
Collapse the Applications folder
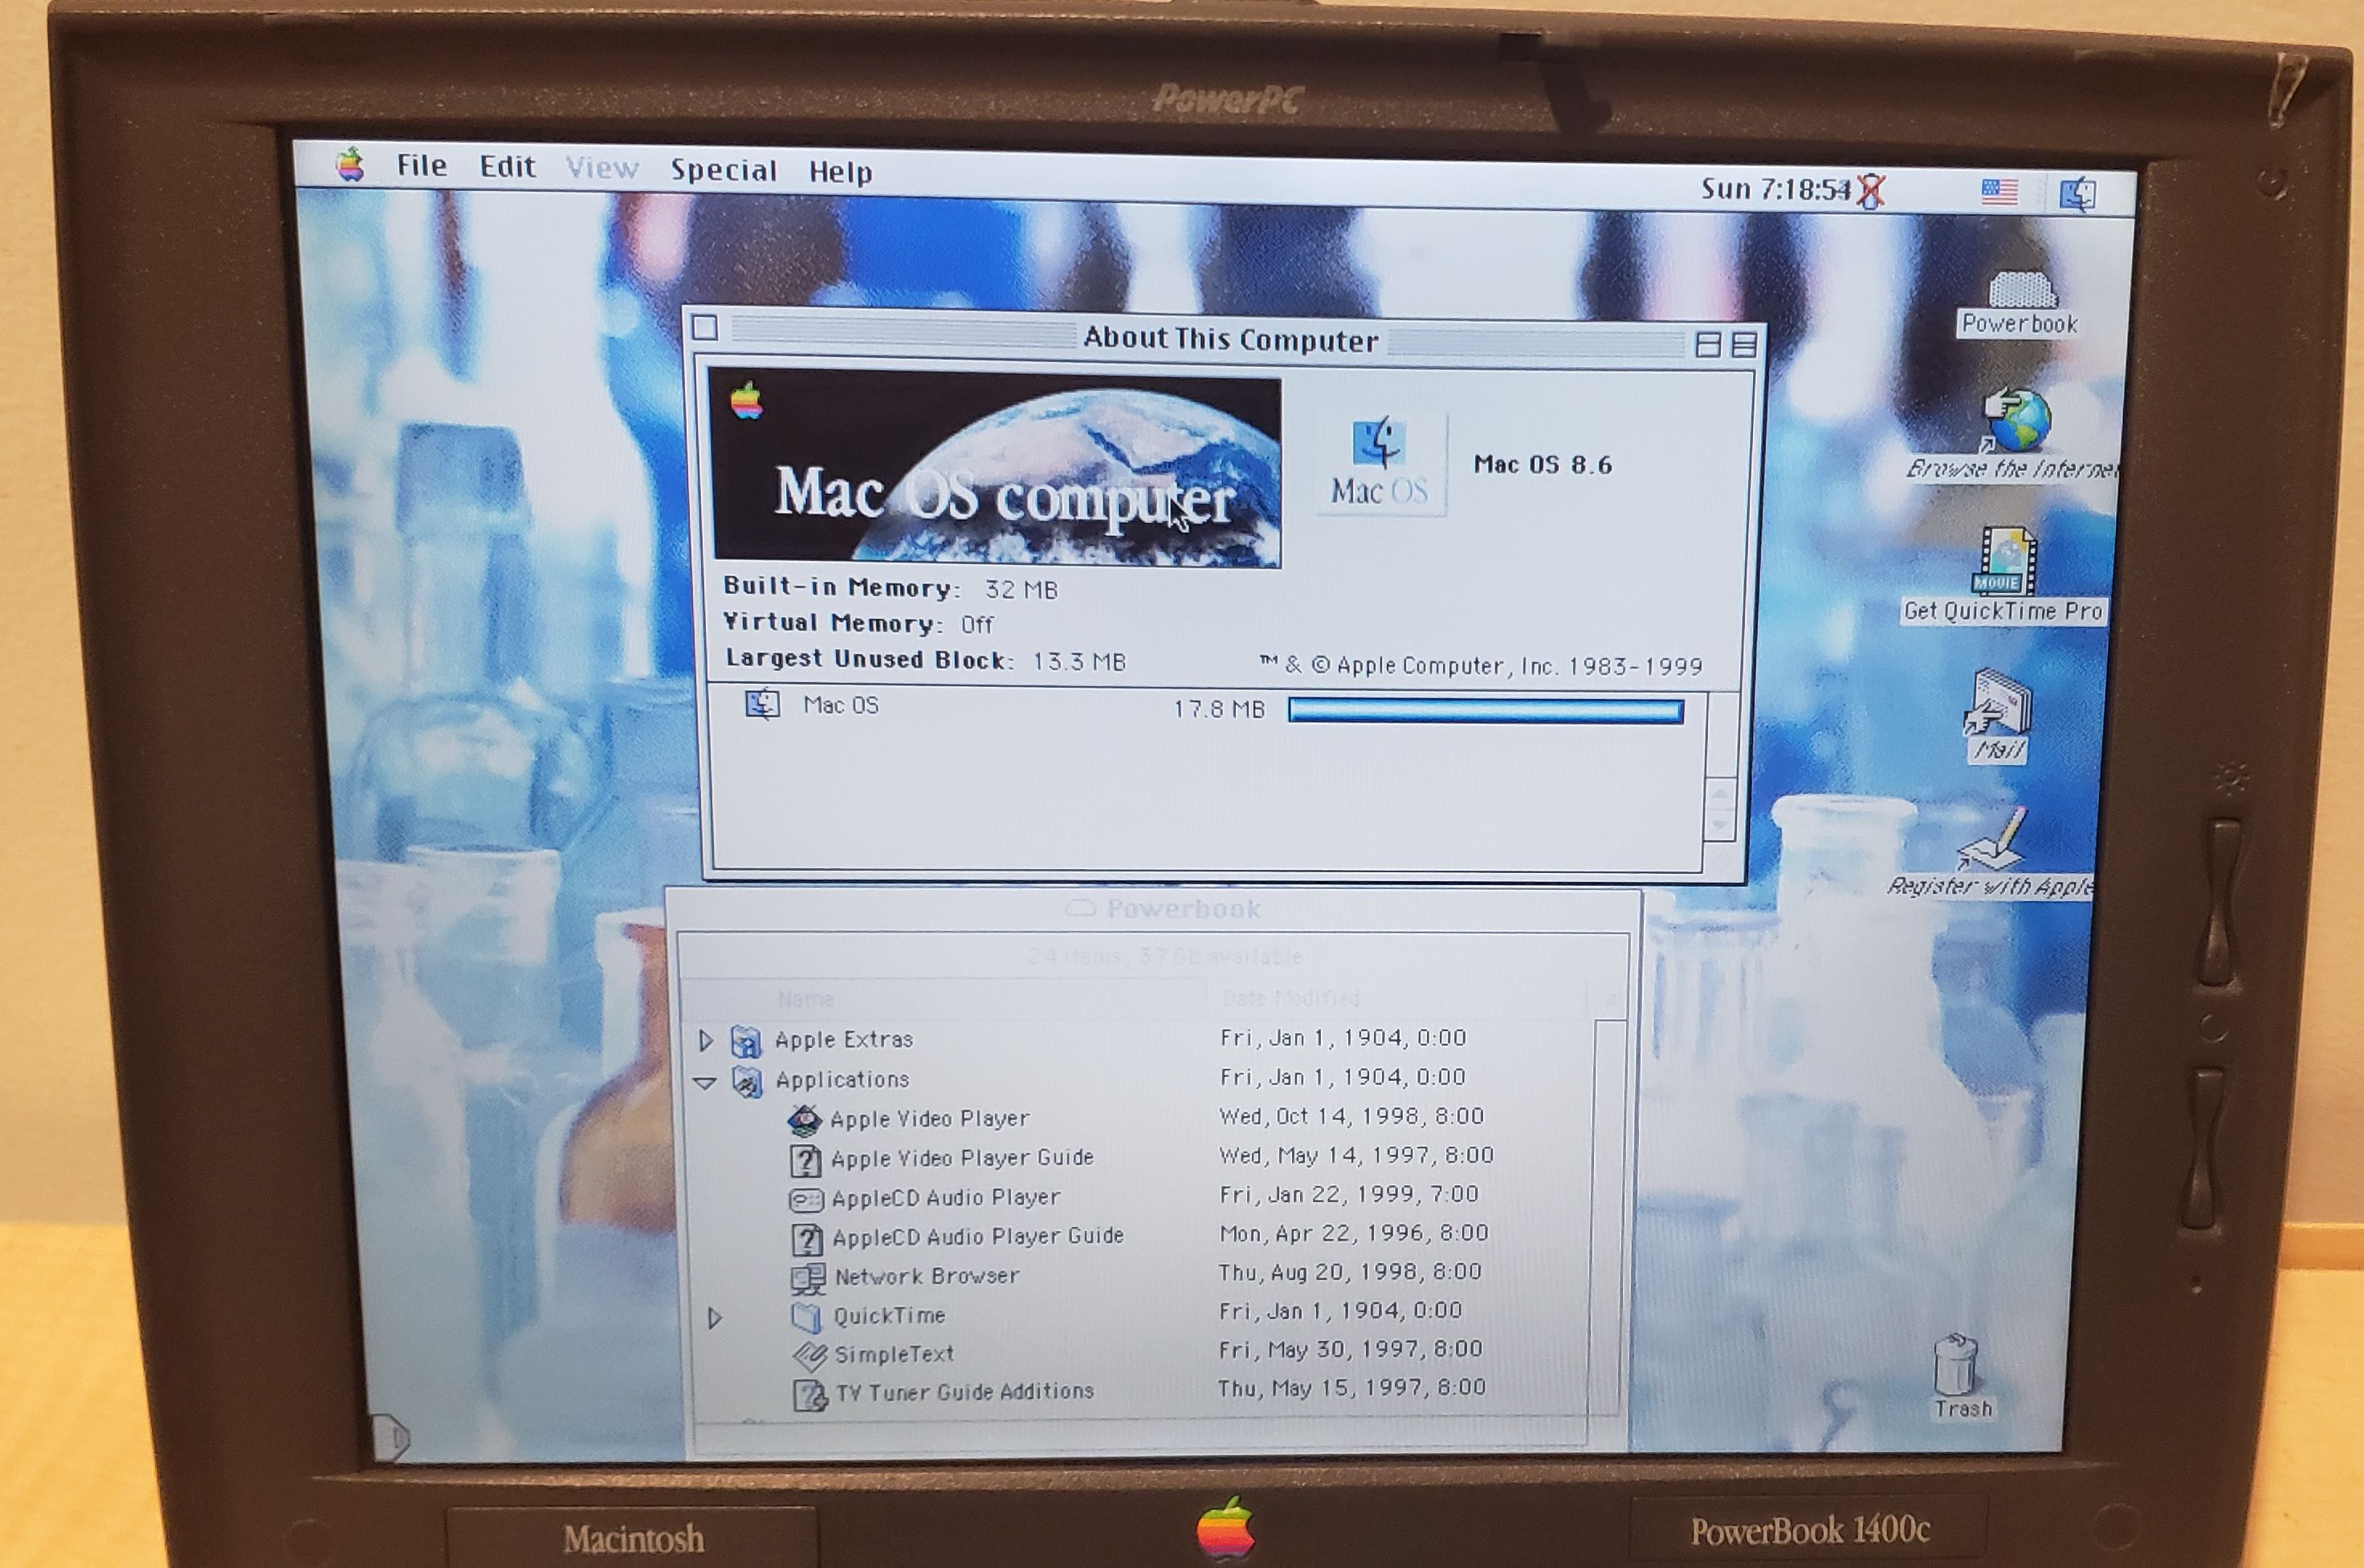(x=704, y=1083)
